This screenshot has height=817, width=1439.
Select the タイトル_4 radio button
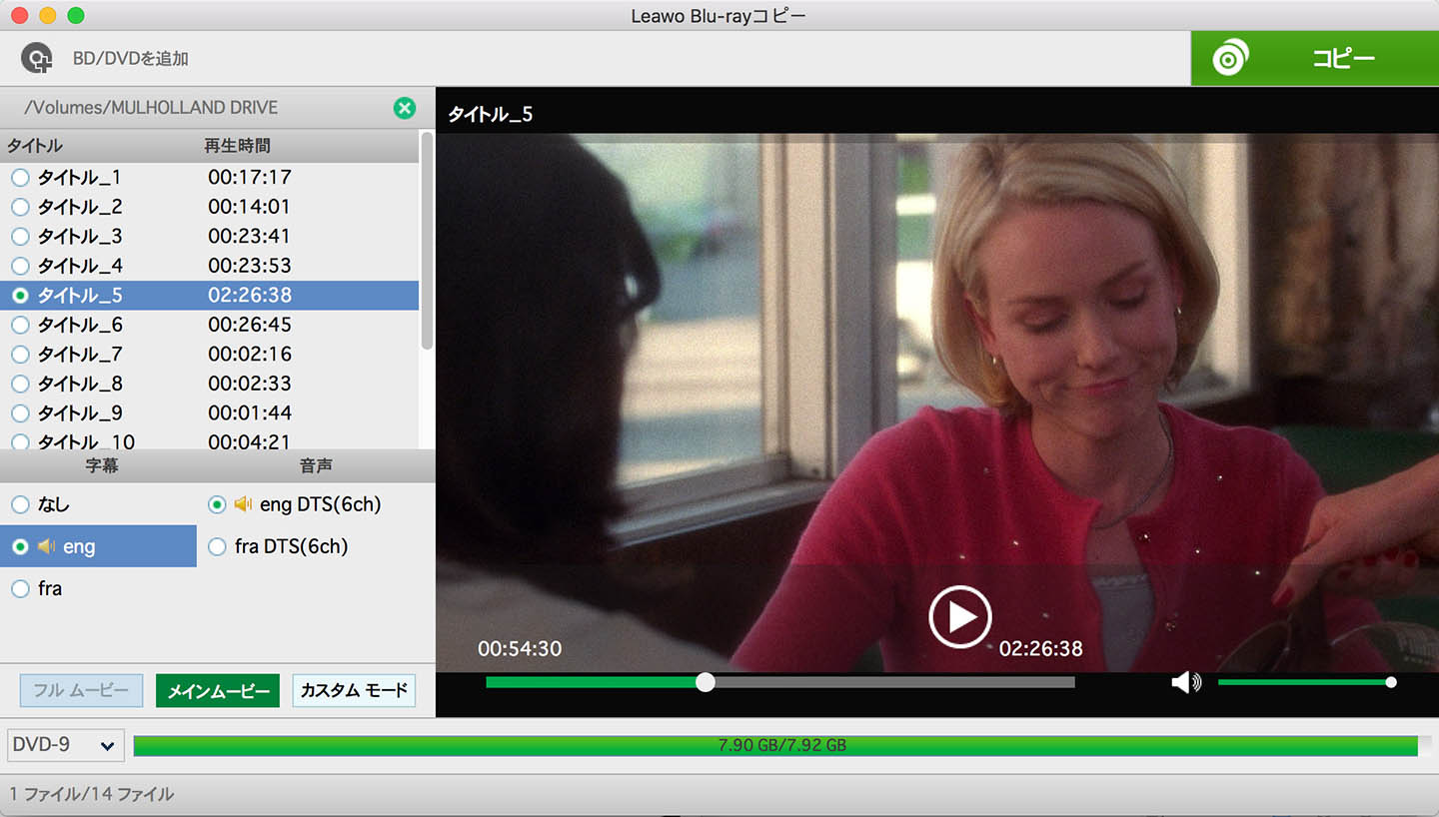(20, 266)
